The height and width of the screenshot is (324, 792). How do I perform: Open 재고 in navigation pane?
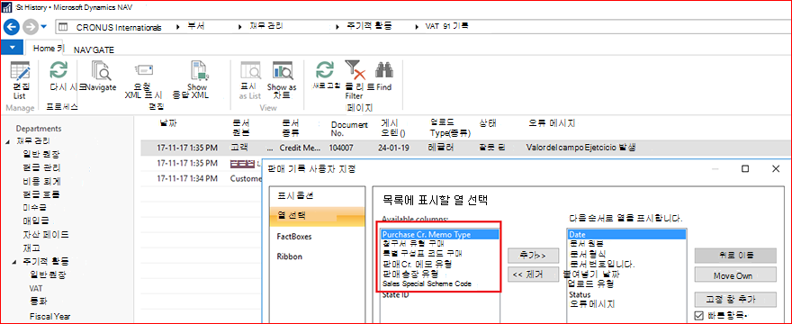[x=31, y=248]
